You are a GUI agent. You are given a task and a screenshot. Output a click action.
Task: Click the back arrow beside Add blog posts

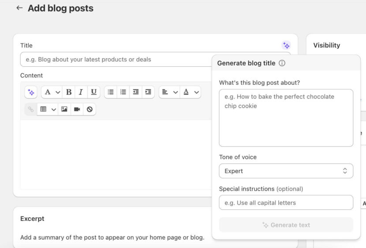19,8
